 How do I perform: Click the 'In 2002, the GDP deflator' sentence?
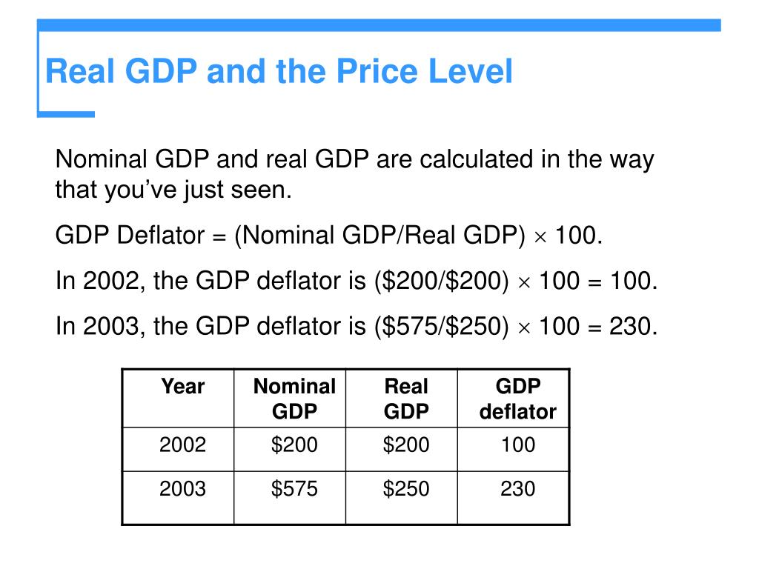pos(357,281)
